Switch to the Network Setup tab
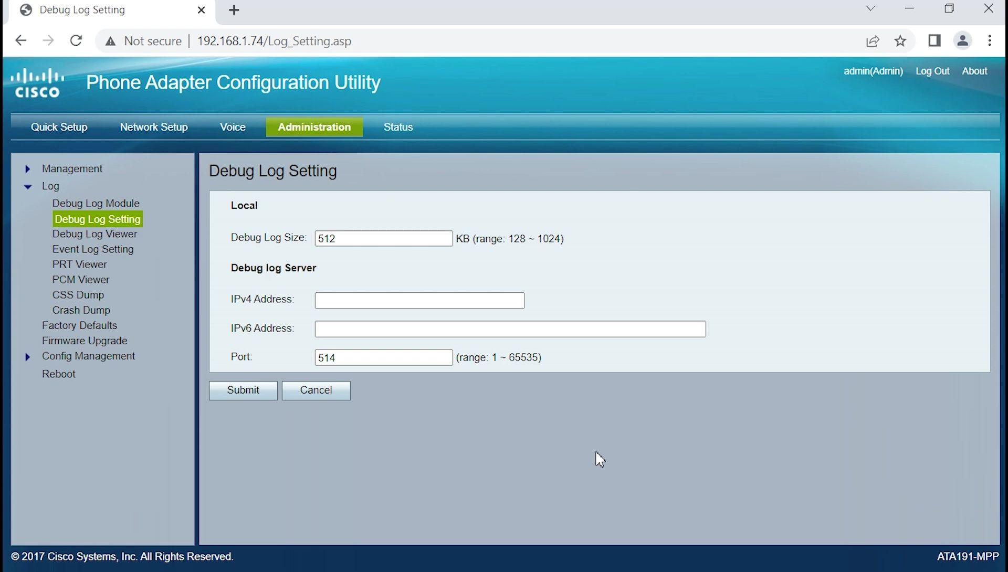 pos(154,127)
